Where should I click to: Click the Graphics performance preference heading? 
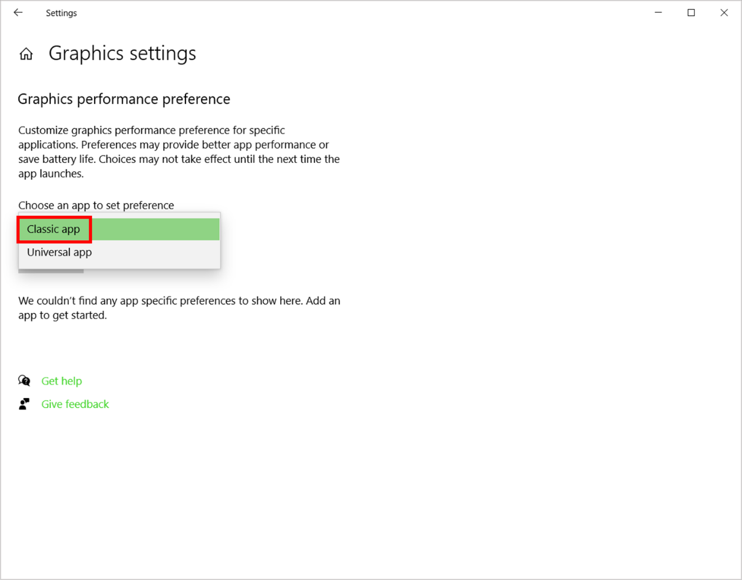[124, 99]
